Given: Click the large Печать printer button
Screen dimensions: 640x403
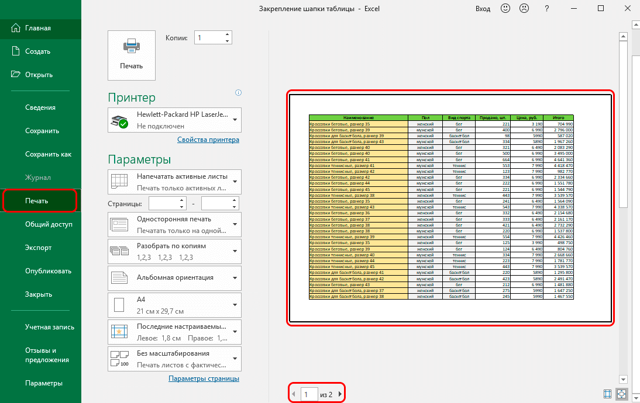Looking at the screenshot, I should pyautogui.click(x=132, y=55).
